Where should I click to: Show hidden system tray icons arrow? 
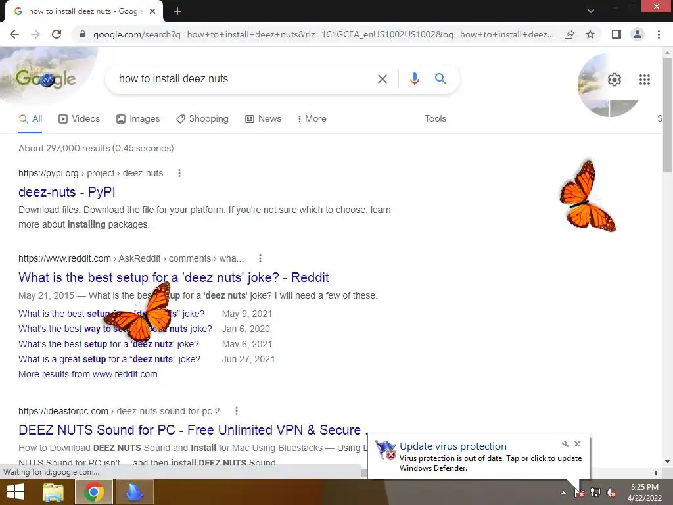(563, 493)
